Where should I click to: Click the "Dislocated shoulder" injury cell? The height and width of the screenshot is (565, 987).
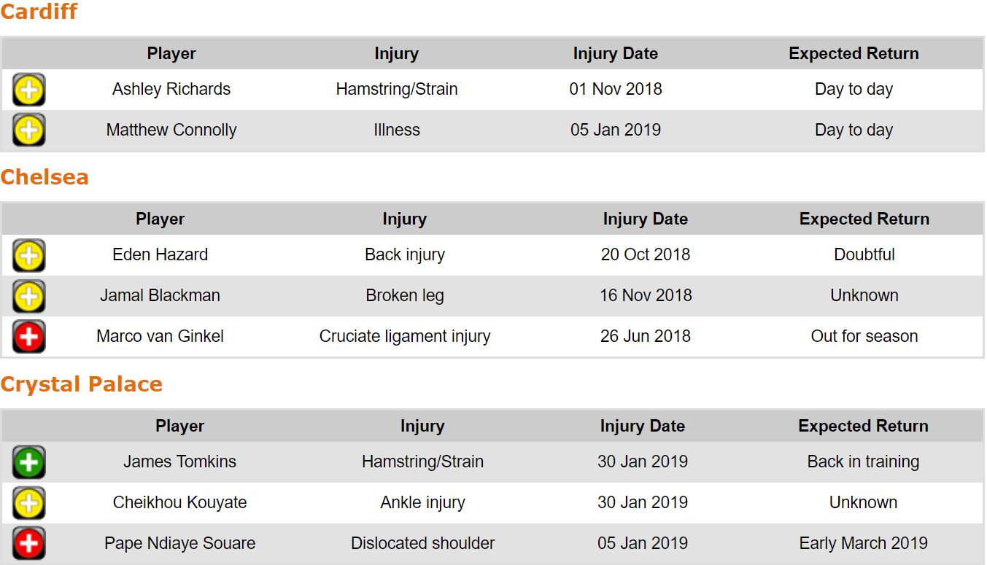[422, 543]
